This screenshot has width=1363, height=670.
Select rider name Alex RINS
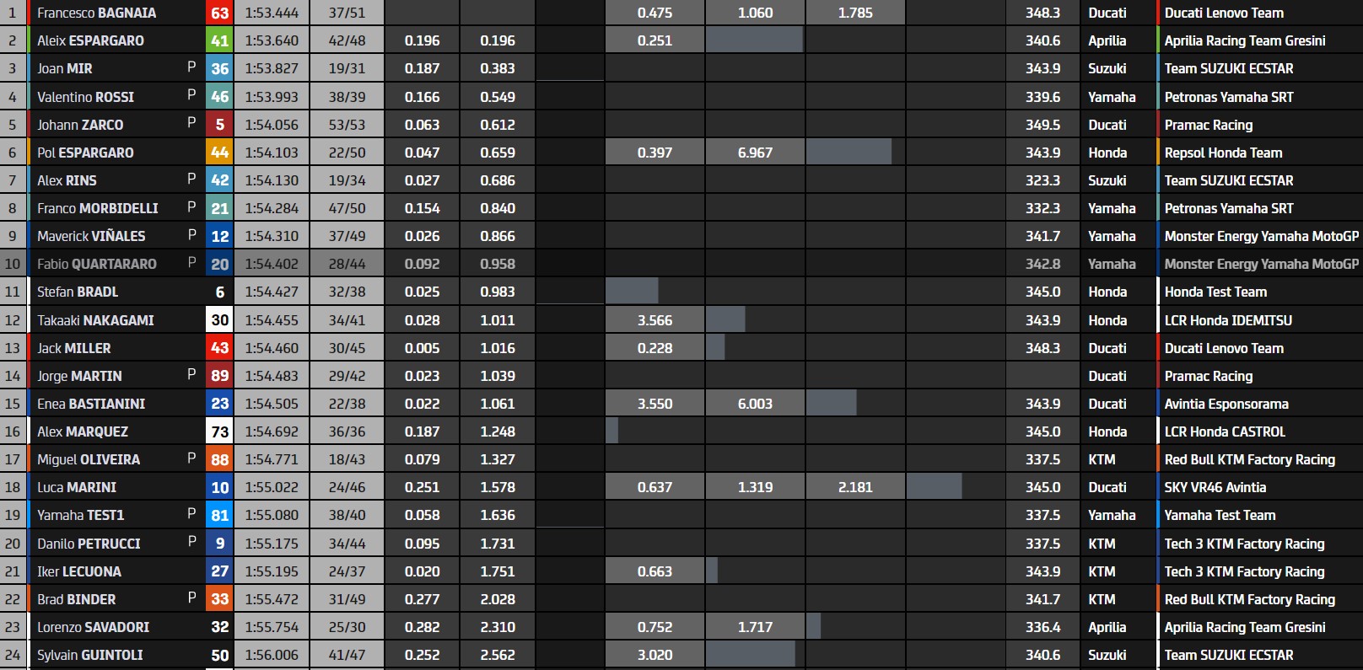click(x=67, y=180)
